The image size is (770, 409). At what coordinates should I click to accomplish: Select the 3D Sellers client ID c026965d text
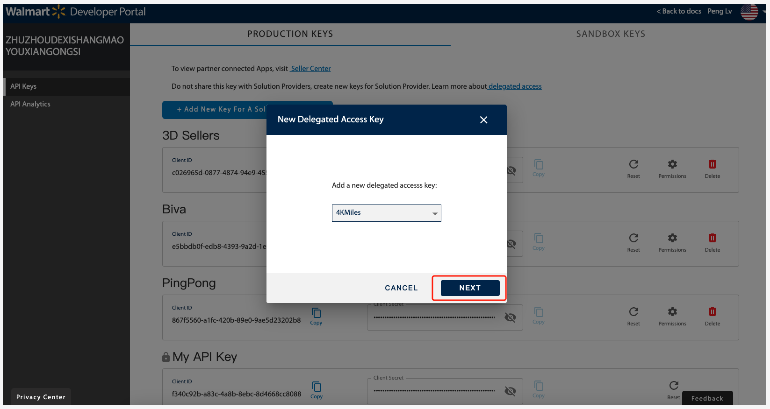(219, 173)
